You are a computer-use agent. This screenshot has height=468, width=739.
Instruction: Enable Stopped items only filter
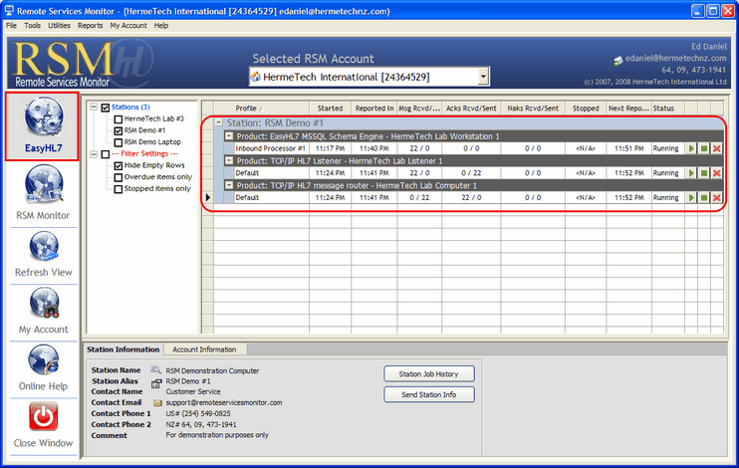pos(119,189)
